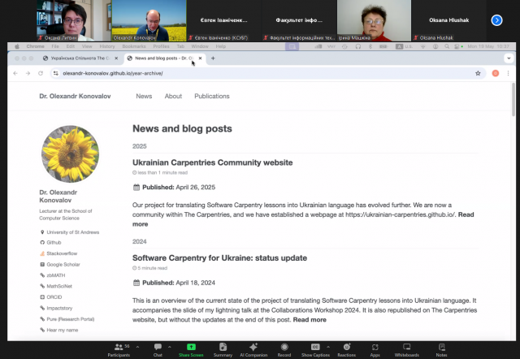This screenshot has width=520, height=359.
Task: Open a new Chrome tab
Action: pyautogui.click(x=213, y=58)
